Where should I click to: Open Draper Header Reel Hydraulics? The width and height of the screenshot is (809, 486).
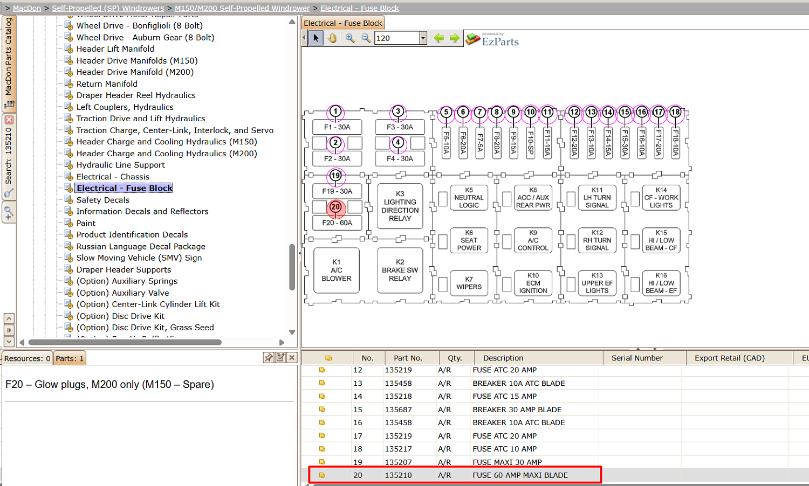(136, 95)
